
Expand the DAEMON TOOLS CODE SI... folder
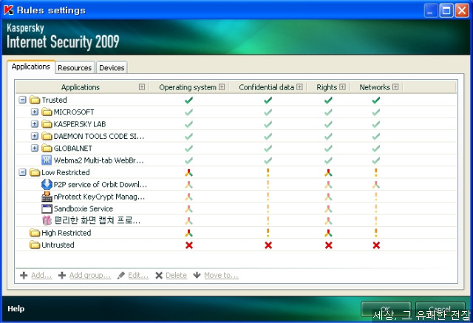click(x=35, y=136)
